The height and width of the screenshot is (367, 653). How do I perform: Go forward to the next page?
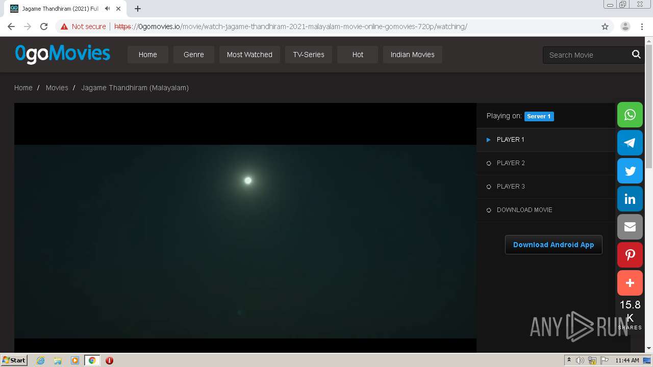tap(28, 27)
